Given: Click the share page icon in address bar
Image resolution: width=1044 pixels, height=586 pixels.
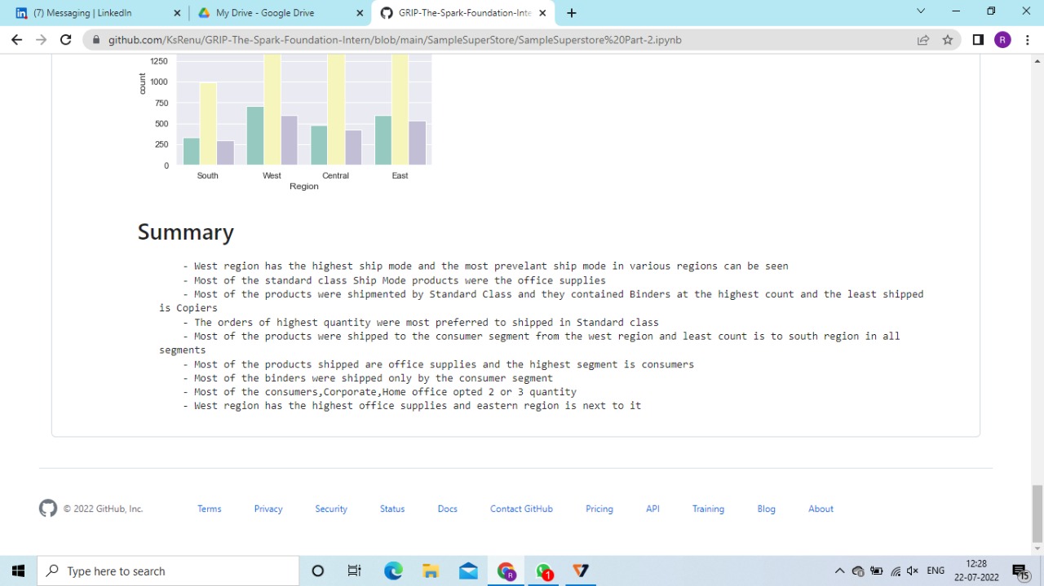Looking at the screenshot, I should tap(923, 40).
